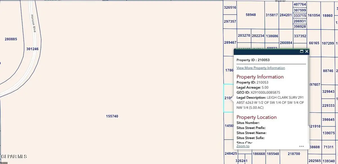This screenshot has width=338, height=164.
Task: Select parcel 248425 on the map
Action: (230, 154)
